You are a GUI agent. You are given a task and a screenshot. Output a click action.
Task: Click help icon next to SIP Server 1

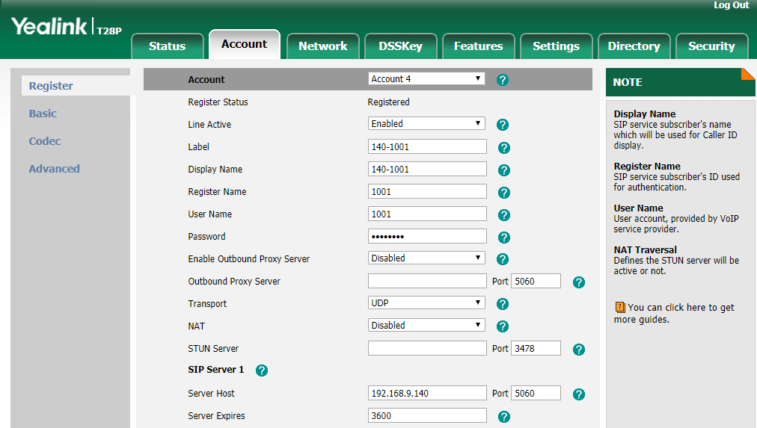pyautogui.click(x=262, y=370)
